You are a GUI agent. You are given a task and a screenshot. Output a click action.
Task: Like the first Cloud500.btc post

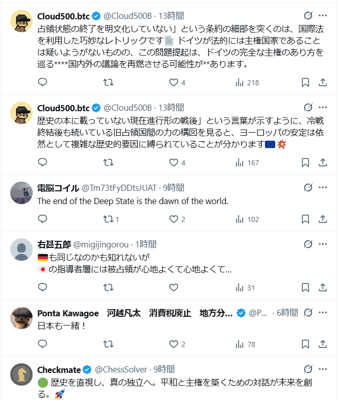click(x=174, y=82)
